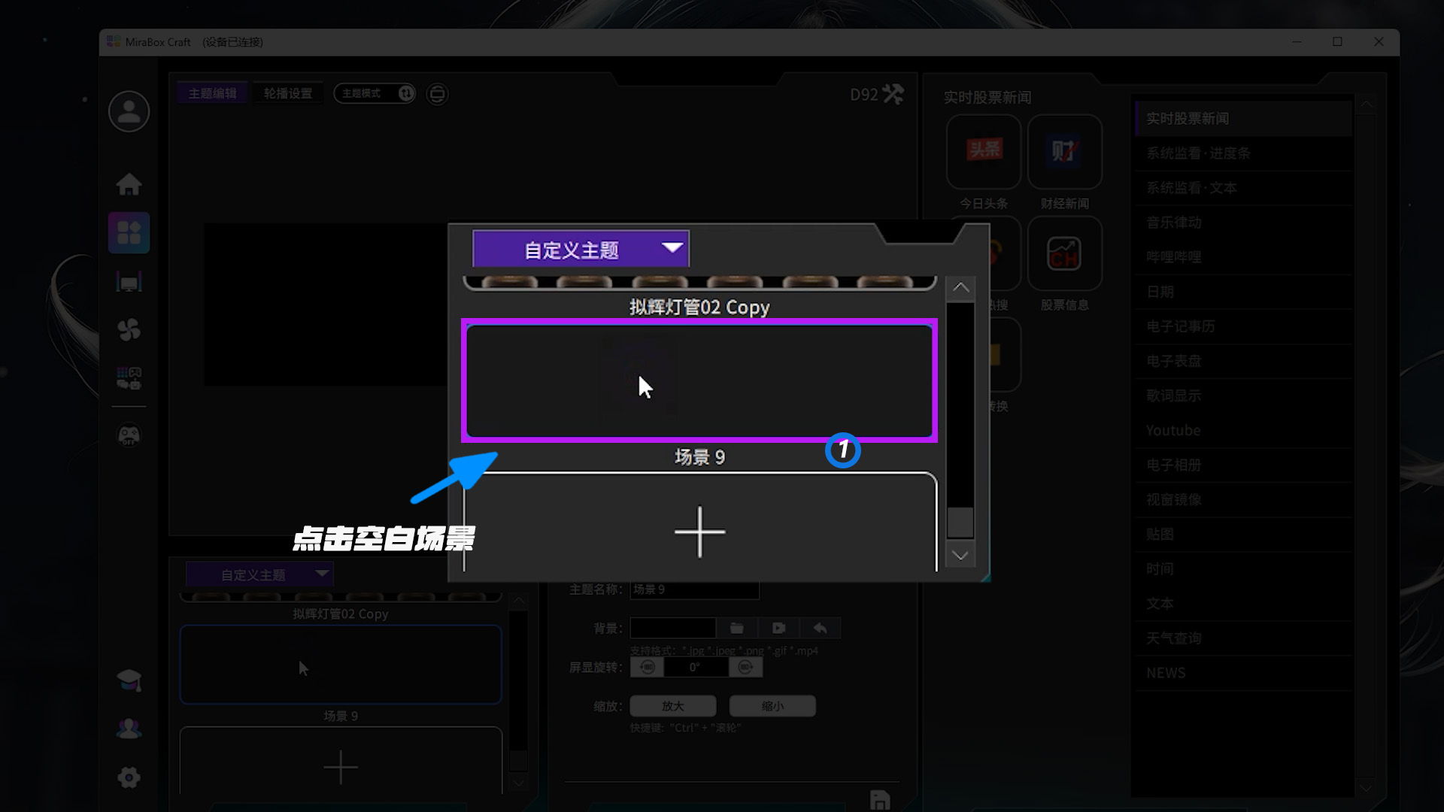1444x812 pixels.
Task: Click the Home icon in sidebar
Action: (129, 184)
